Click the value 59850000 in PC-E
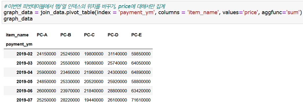 pyautogui.click(x=141, y=54)
